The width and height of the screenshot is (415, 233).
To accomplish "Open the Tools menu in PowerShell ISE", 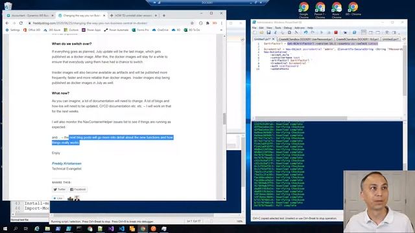I will pos(278,28).
